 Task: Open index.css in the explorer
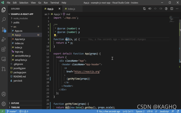[25, 43]
